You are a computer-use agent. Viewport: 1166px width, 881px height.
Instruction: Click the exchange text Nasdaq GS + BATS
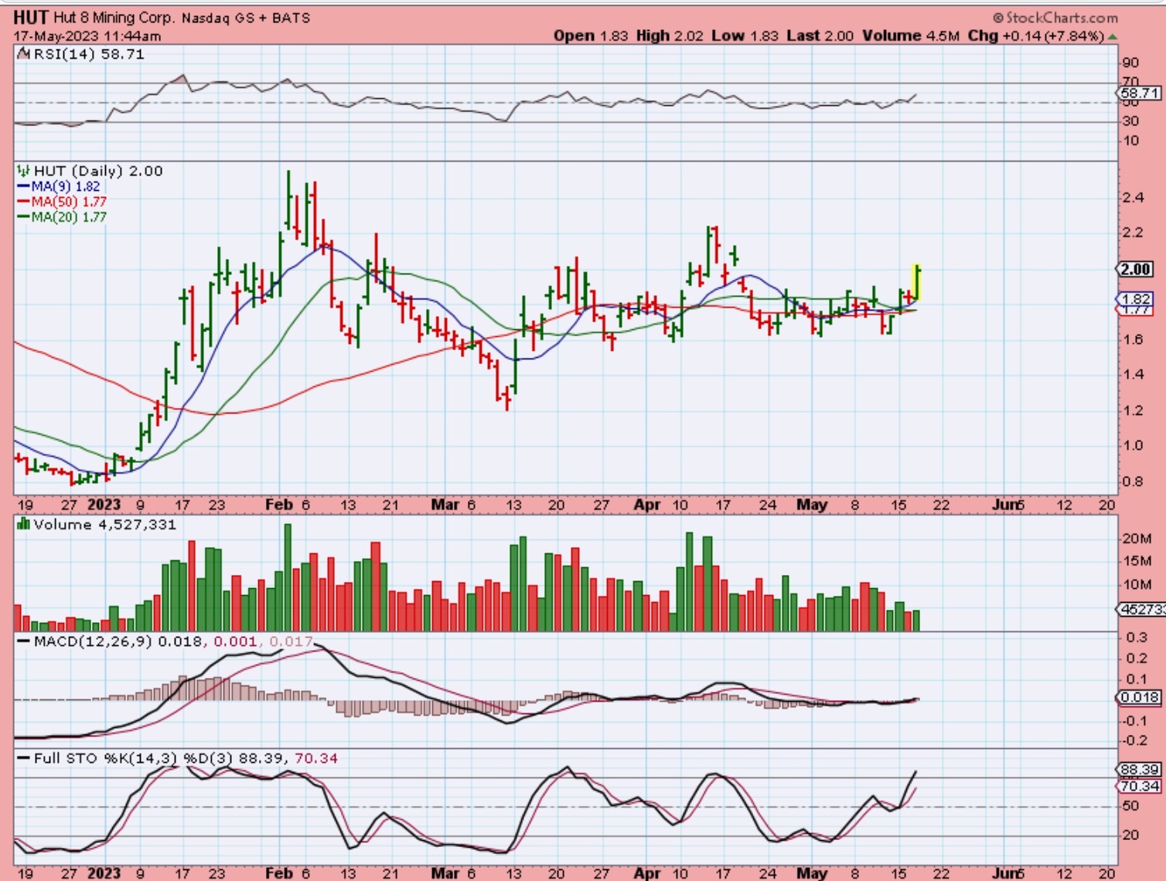(x=246, y=17)
